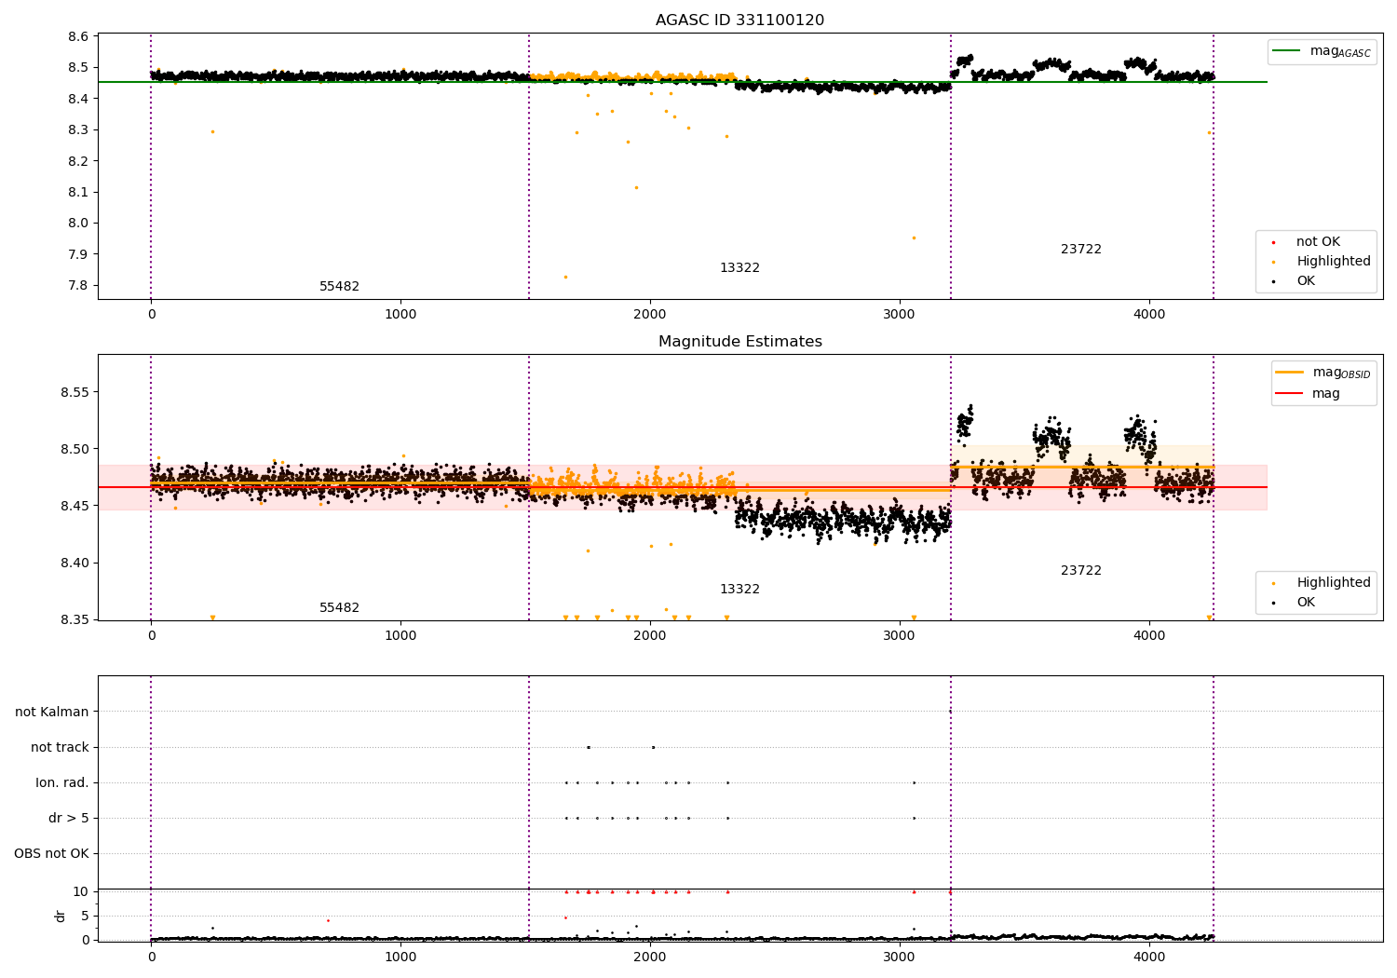This screenshot has height=978, width=1397.
Task: Click the 8.0 y-tick on top plot
Action: point(78,223)
